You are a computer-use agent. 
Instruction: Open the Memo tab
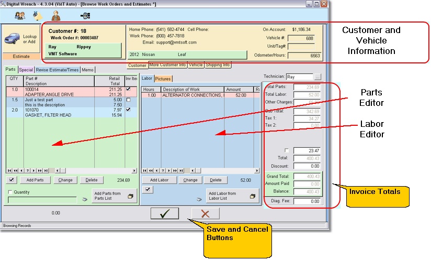(87, 70)
